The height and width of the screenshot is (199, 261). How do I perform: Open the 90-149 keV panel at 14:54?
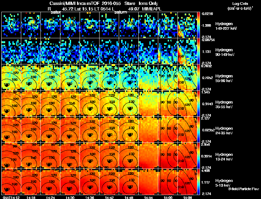tap(148, 51)
